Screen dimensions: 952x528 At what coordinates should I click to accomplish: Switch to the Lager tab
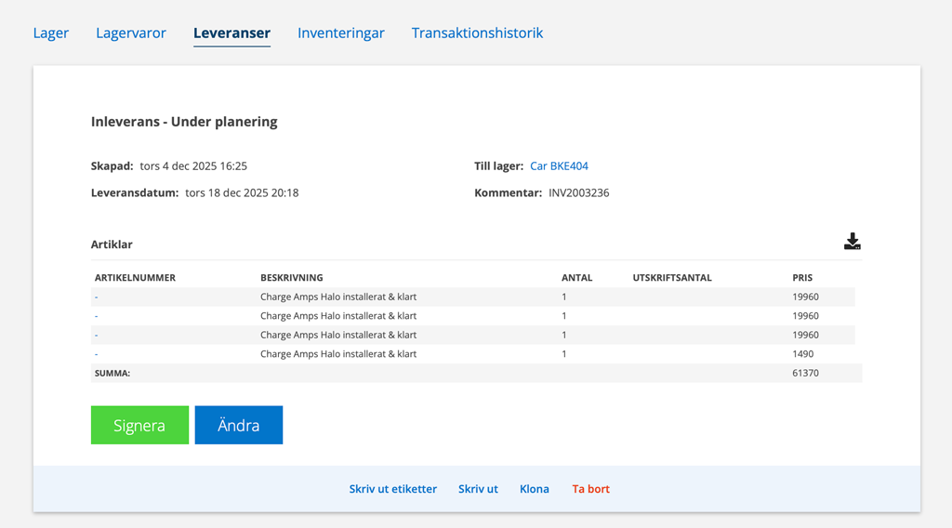click(x=51, y=33)
